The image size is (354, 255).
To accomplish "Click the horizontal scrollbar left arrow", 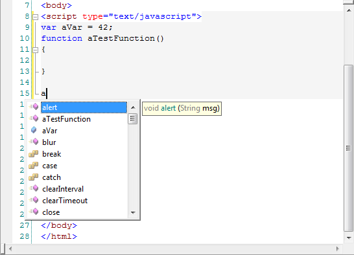I will (x=10, y=249).
